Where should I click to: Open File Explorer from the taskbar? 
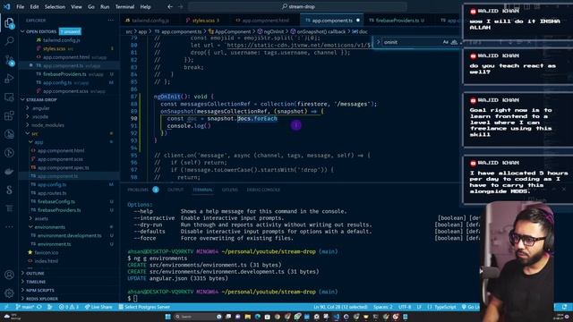coord(247,317)
